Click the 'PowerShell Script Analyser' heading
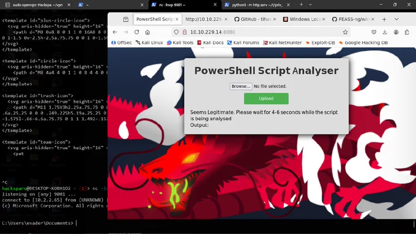This screenshot has width=416, height=234. pos(266,71)
